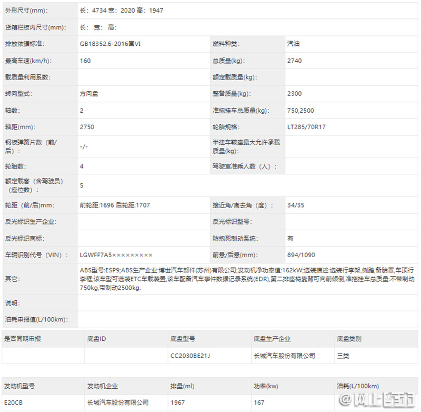This screenshot has width=421, height=412.
Task: Select the dimensions value 长:4734 宽:2020 高:1947
Action: [x=122, y=11]
